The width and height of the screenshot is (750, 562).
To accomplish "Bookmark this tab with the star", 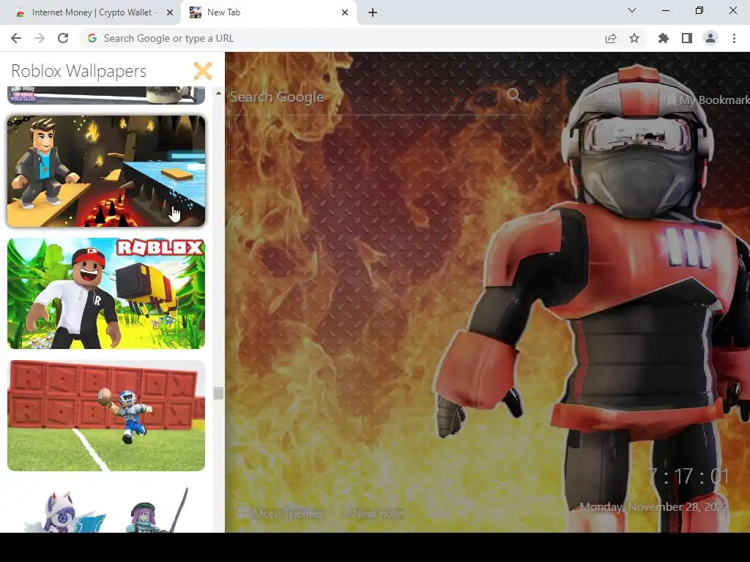I will [634, 38].
